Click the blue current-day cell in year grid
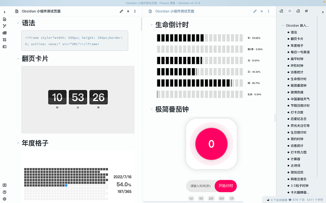The width and height of the screenshot is (326, 203). coord(66,186)
